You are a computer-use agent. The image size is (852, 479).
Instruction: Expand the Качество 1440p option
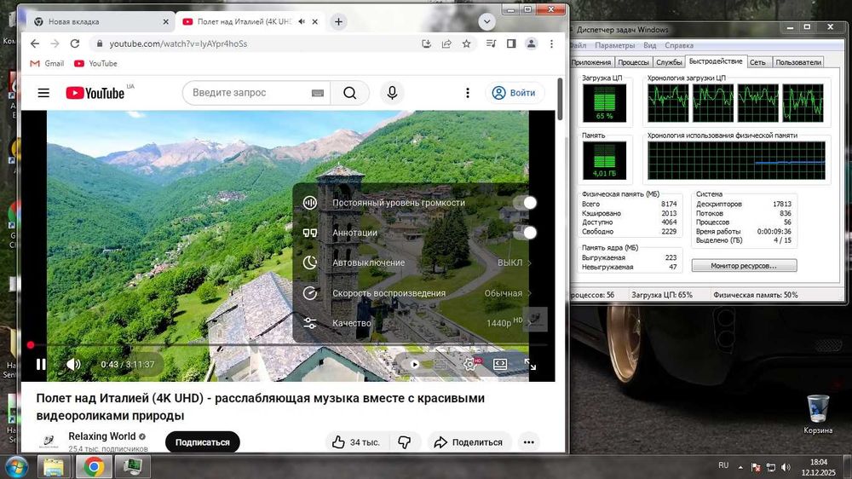point(417,323)
